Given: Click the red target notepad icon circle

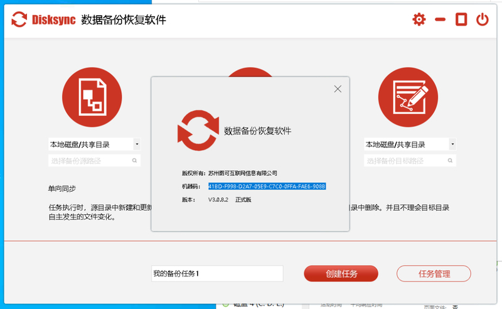Looking at the screenshot, I should 408,97.
